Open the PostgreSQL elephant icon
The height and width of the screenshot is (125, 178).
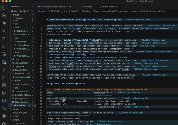pos(4,85)
